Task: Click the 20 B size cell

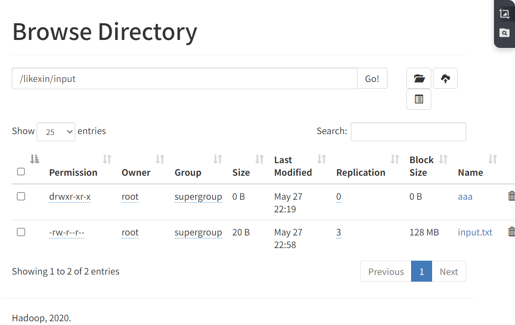Action: (x=241, y=232)
